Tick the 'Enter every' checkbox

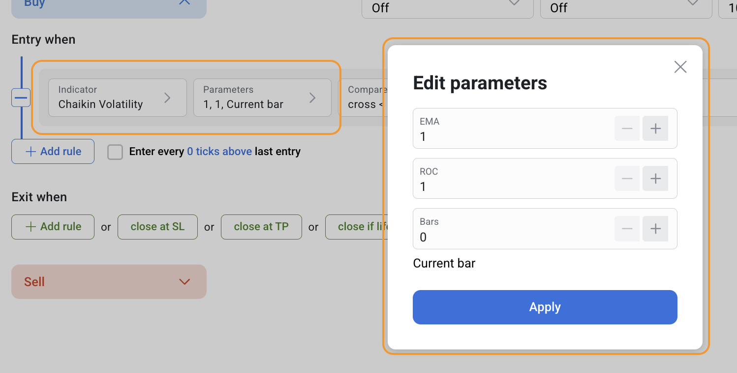coord(115,152)
